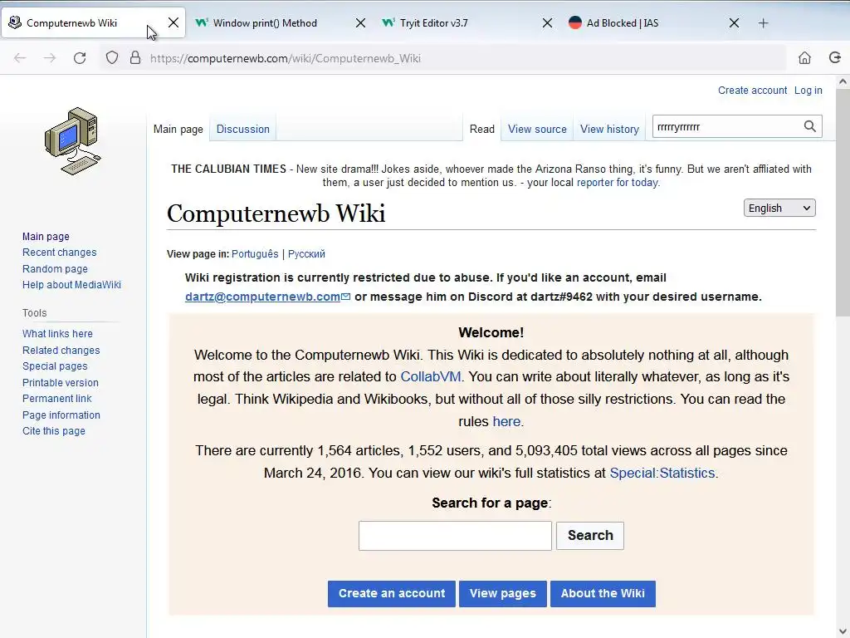Switch to the Tryit Editor v3.7 tab
850x638 pixels.
coord(433,22)
